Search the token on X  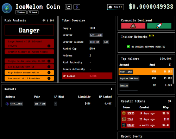coord(33,12)
